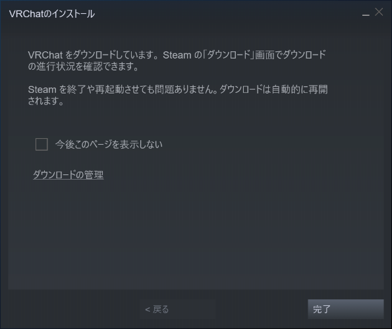Viewport: 392px width, 329px height.
Task: Click the less-than arrow on 戻る
Action: pyautogui.click(x=148, y=309)
